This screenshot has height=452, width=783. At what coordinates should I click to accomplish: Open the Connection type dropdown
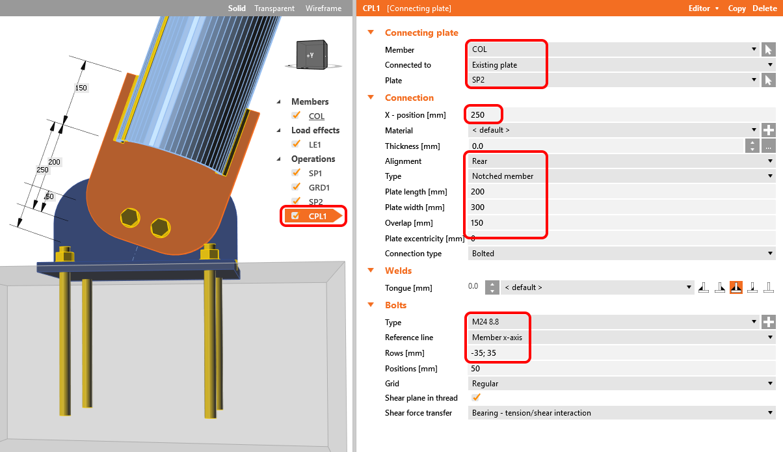(x=621, y=254)
